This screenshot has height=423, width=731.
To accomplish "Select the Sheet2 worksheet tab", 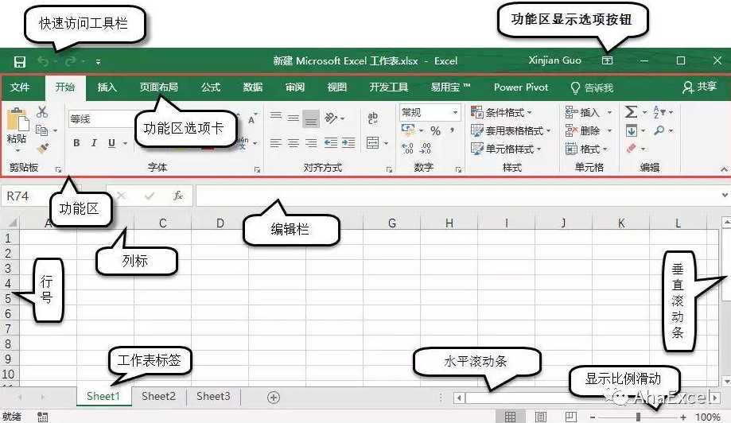I will pos(158,397).
